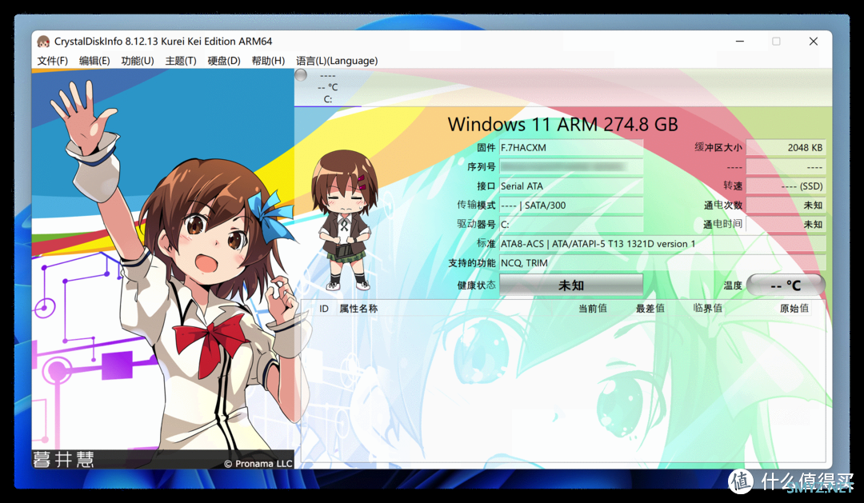
Task: Click the drive letter field C:
Action: 571,224
